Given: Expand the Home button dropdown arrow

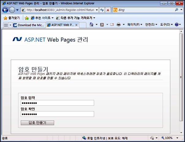Looking at the screenshot, I should pyautogui.click(x=96, y=25).
